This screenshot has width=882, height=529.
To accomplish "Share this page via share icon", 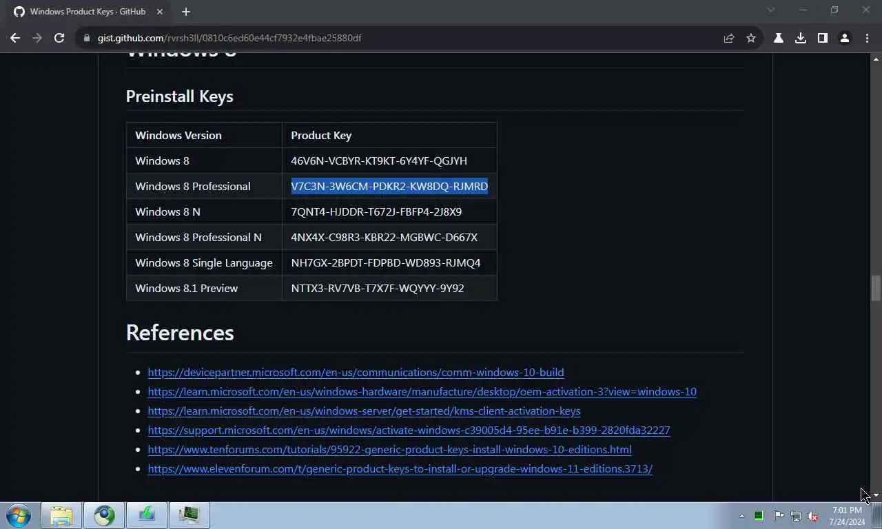I will click(x=729, y=38).
